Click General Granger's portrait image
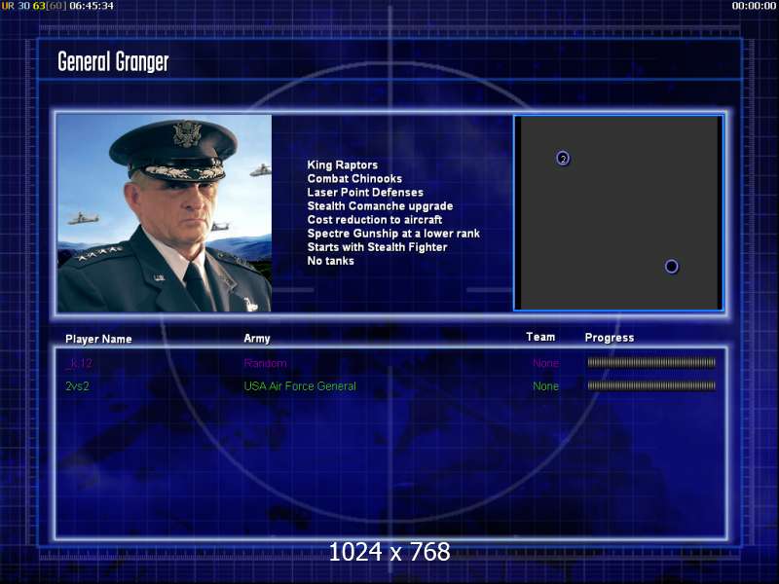The image size is (779, 584). [x=165, y=213]
